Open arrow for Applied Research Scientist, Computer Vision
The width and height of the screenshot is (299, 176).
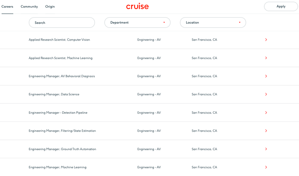point(266,40)
